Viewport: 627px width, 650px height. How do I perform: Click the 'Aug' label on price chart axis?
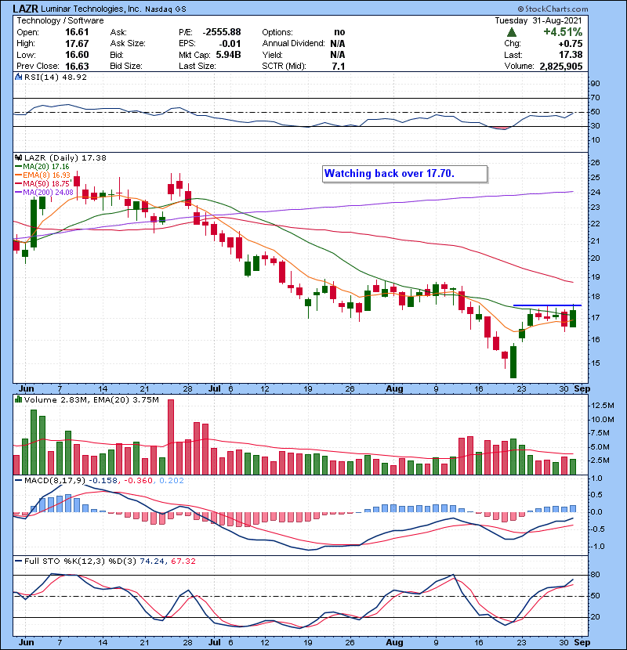point(394,388)
